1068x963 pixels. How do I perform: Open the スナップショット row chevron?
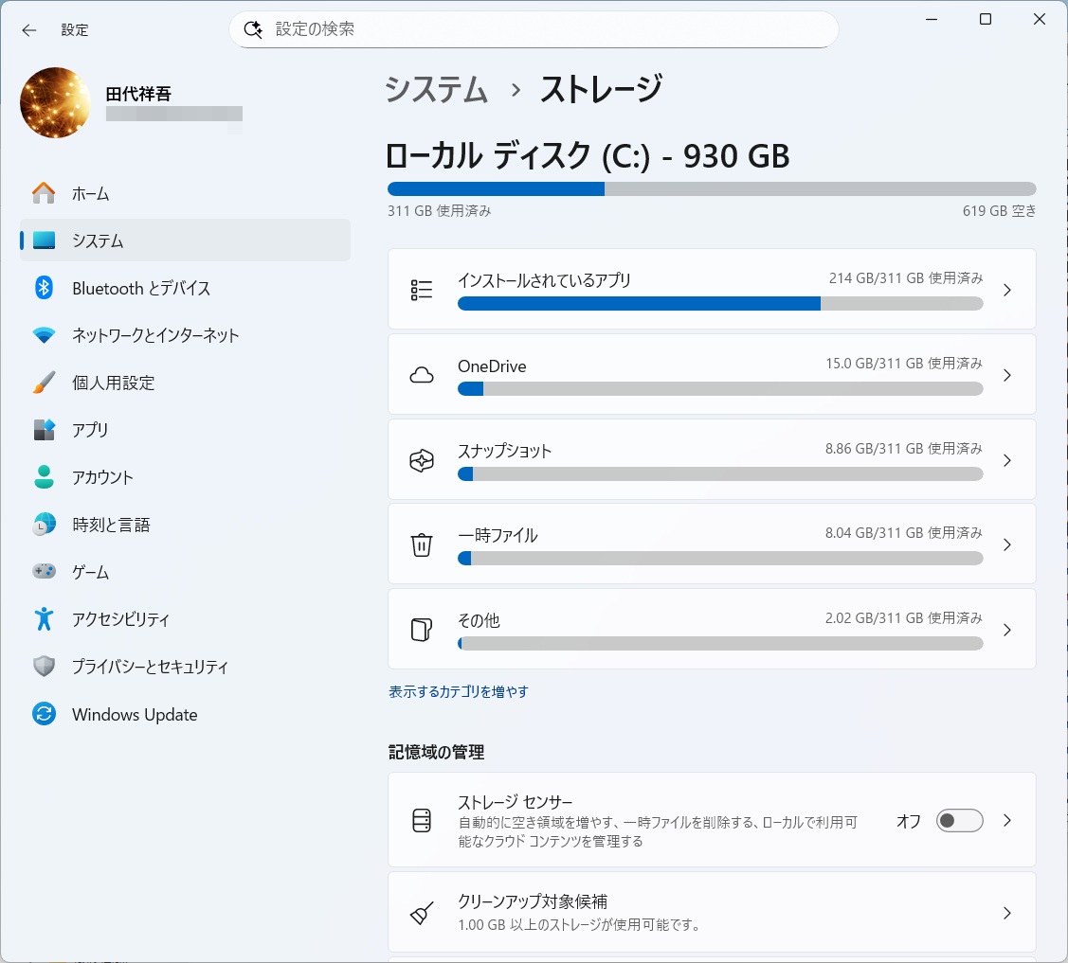pyautogui.click(x=1007, y=461)
